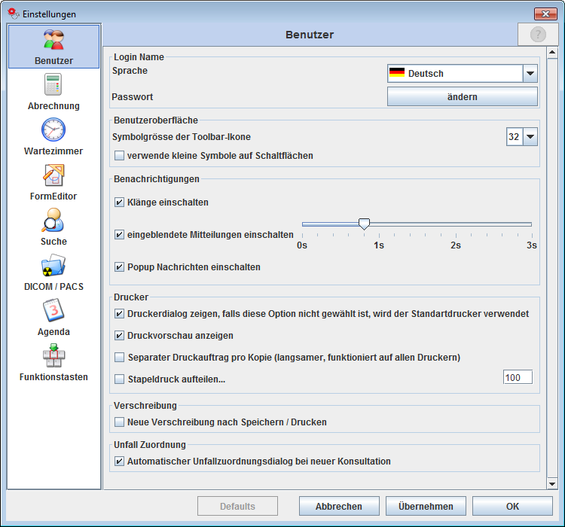
Task: Click the Abbrechen button
Action: point(338,507)
